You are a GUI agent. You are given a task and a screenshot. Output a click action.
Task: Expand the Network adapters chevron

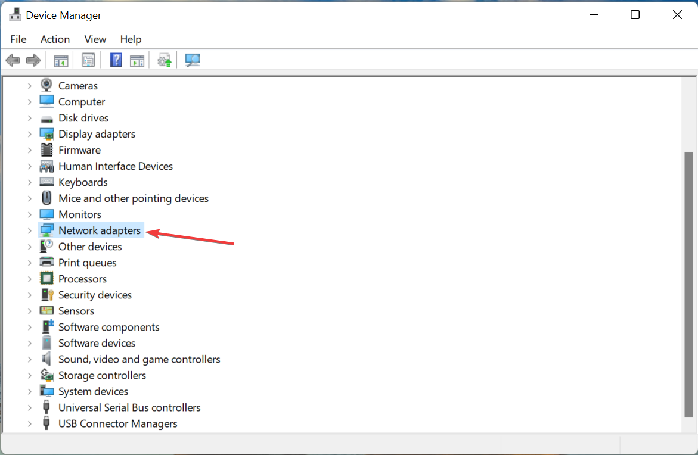(x=29, y=230)
